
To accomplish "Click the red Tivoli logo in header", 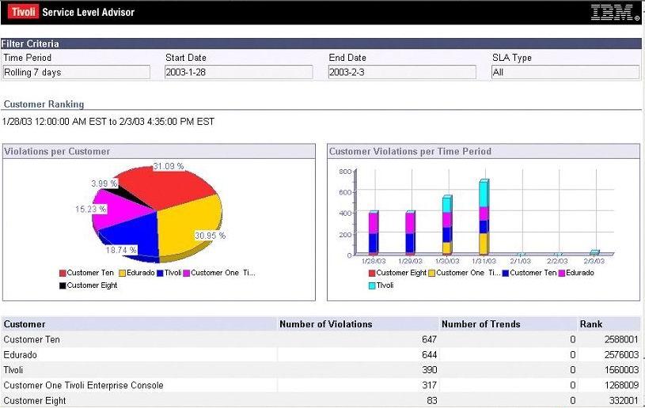I will pyautogui.click(x=23, y=12).
